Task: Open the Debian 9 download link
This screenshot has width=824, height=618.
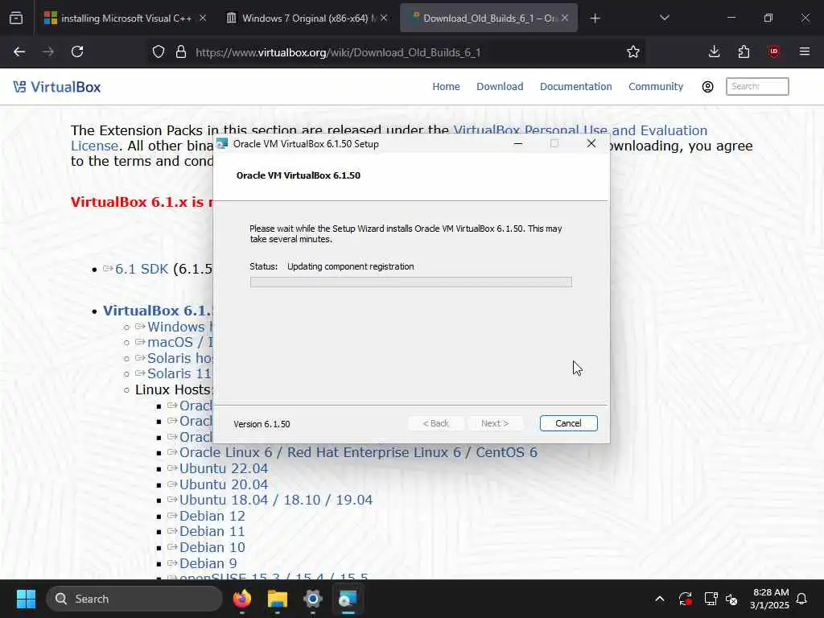Action: tap(208, 563)
